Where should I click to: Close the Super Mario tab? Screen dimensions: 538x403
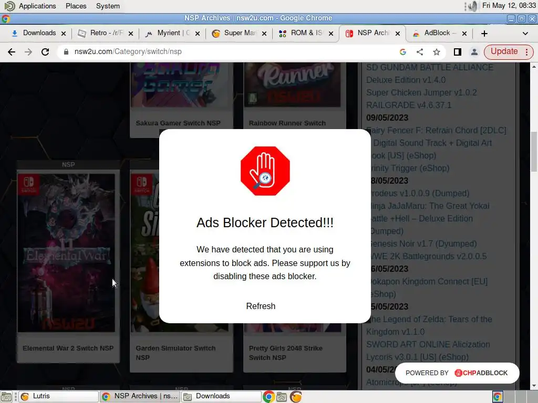tap(264, 34)
